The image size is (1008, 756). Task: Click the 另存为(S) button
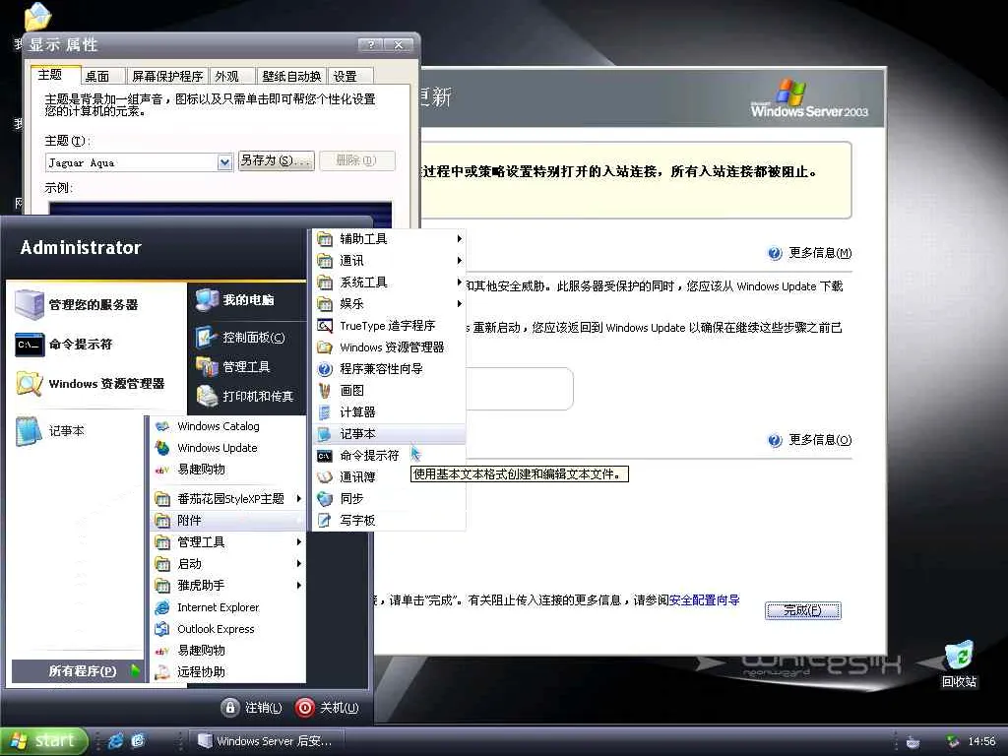pyautogui.click(x=276, y=160)
